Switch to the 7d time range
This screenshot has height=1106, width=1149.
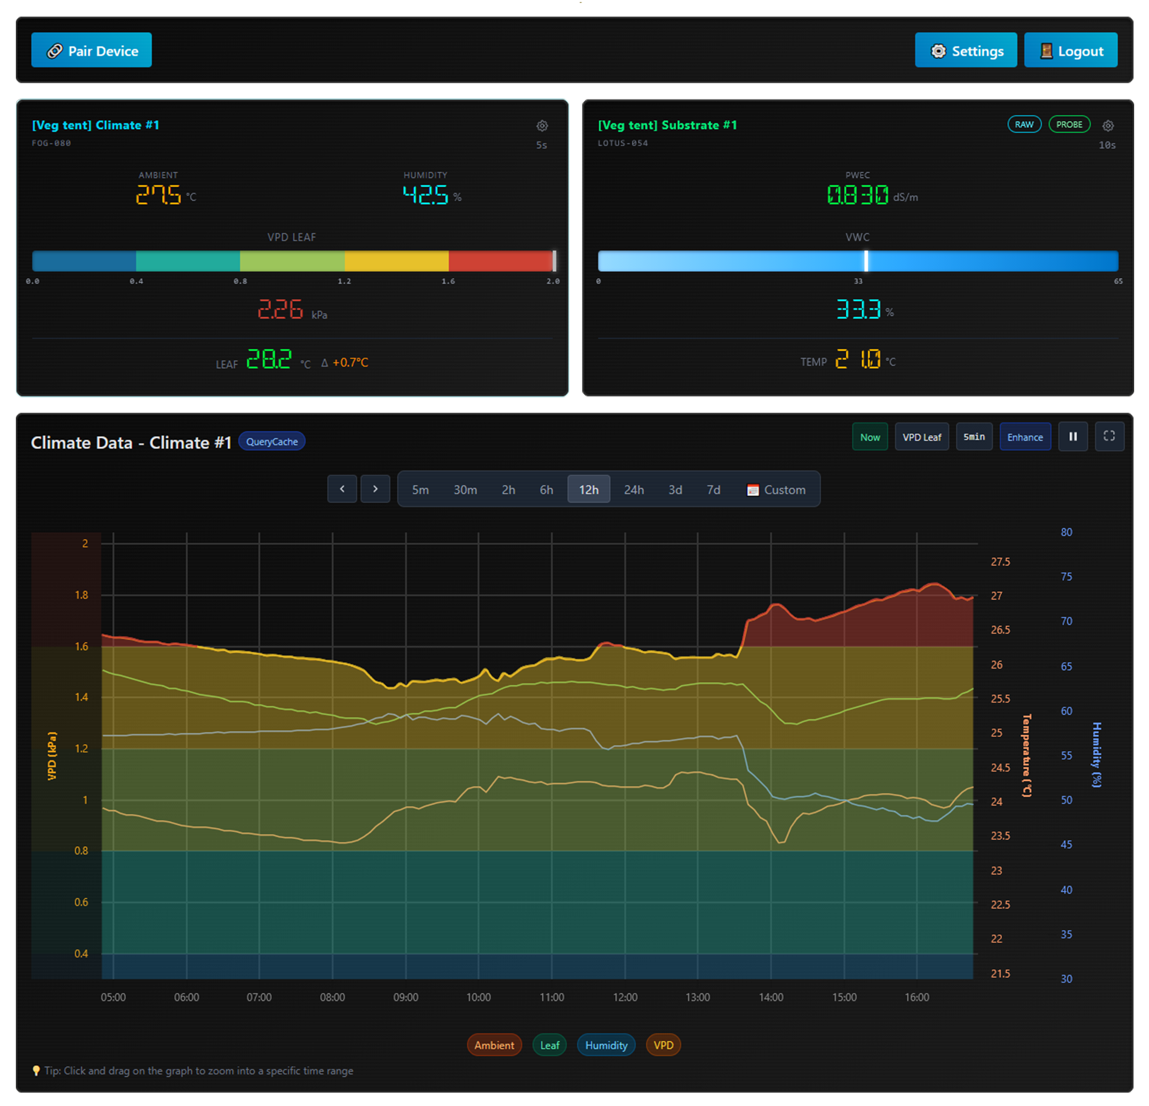point(713,490)
